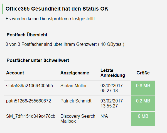Screen dimensions: 167x133
Task: Click the N/A last login cell
Action: click(105, 116)
